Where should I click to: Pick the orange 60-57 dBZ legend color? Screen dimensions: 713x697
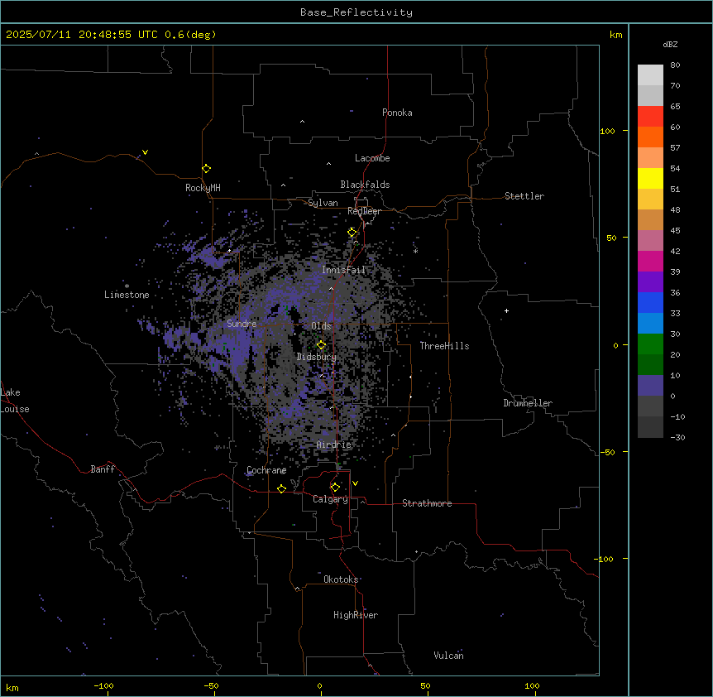coord(650,137)
